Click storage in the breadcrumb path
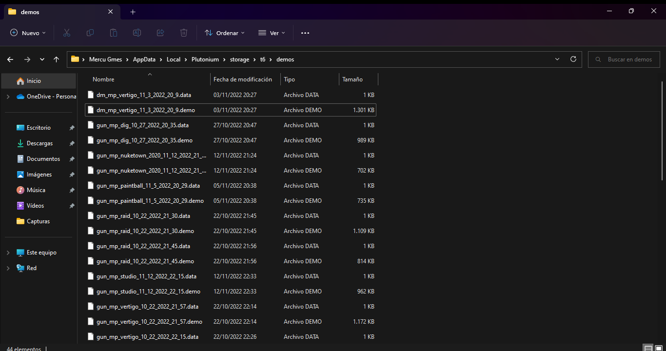 [x=239, y=59]
